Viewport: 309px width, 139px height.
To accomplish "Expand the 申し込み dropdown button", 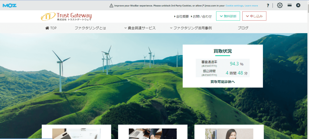I will (254, 16).
